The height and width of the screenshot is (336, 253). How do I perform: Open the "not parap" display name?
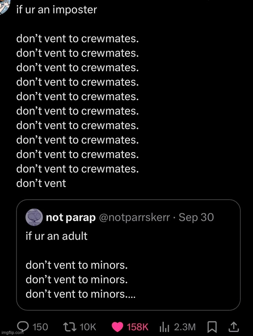tap(71, 217)
